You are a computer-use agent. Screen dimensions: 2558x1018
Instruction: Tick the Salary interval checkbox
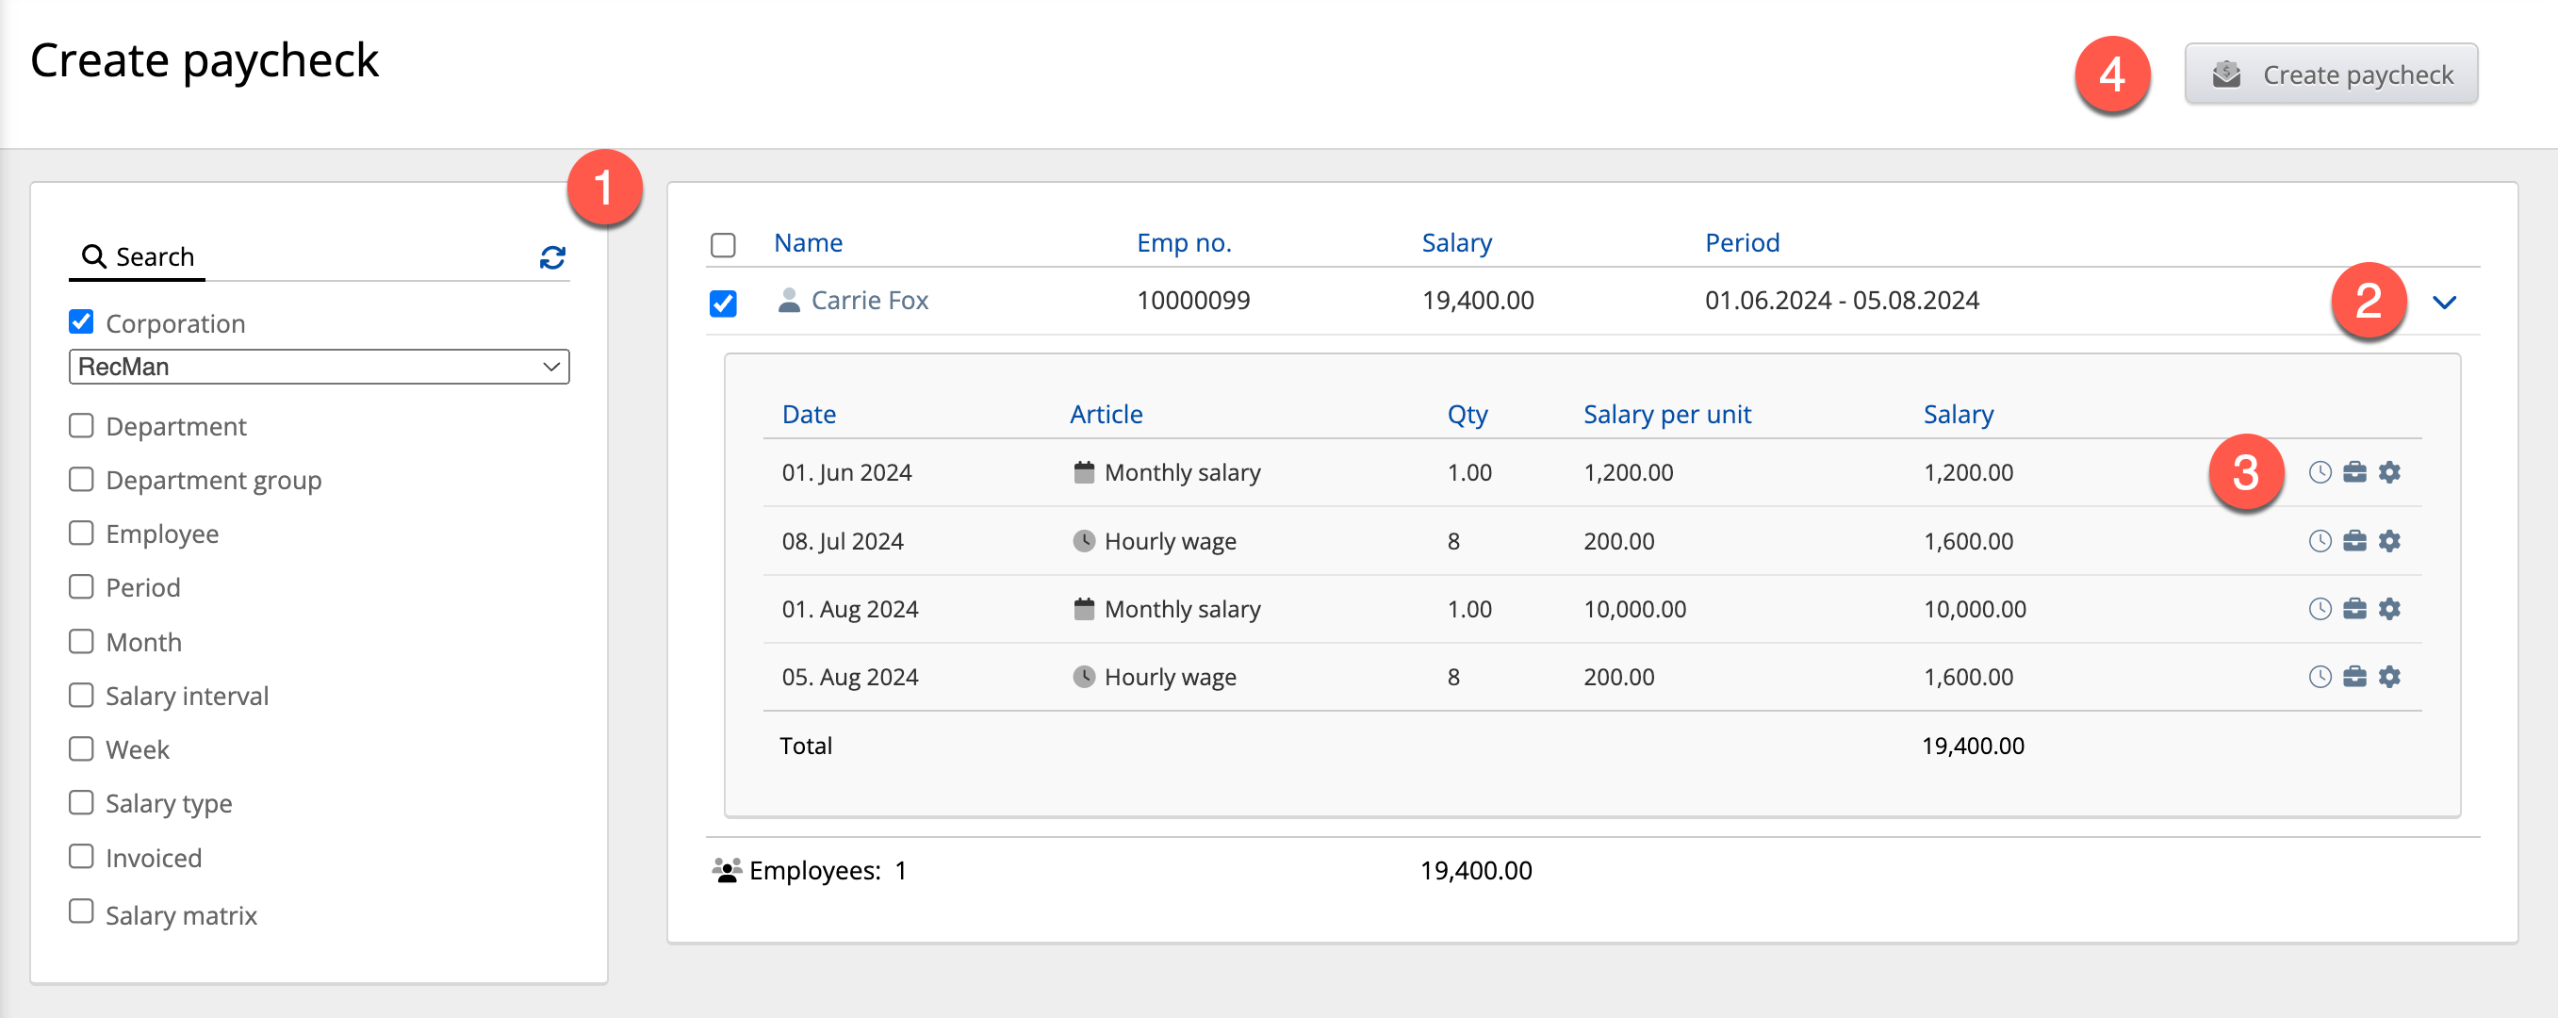pos(81,696)
